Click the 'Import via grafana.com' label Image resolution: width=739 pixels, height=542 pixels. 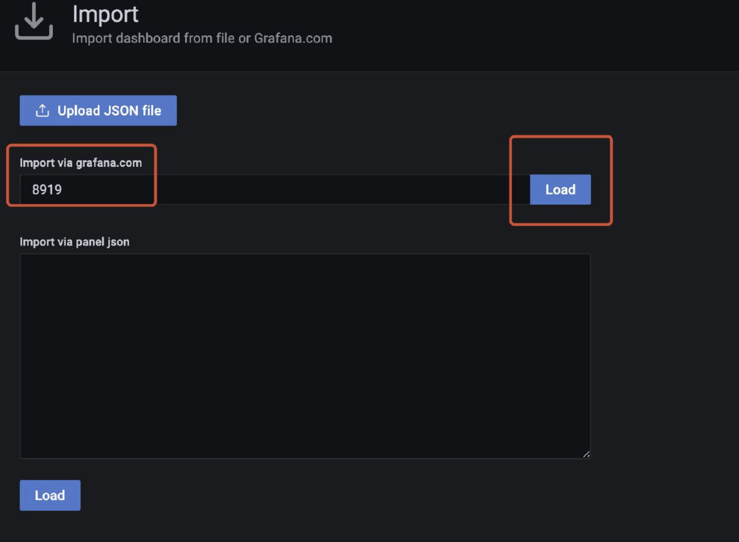pos(81,163)
